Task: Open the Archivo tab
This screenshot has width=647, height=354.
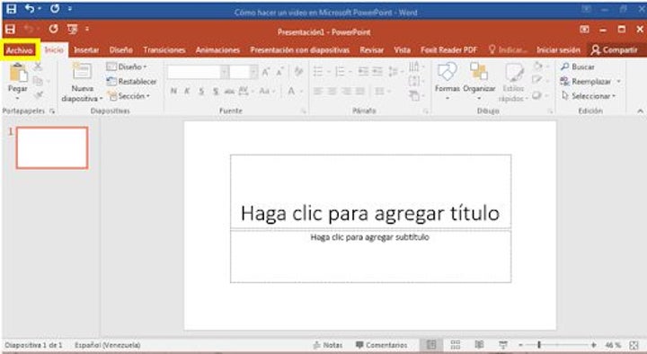Action: (x=20, y=50)
